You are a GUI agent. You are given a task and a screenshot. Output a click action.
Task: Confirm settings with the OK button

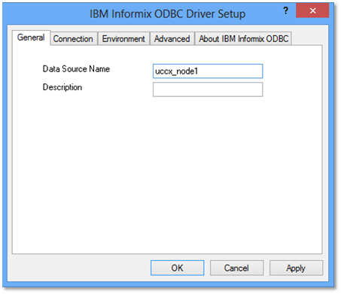pyautogui.click(x=178, y=268)
